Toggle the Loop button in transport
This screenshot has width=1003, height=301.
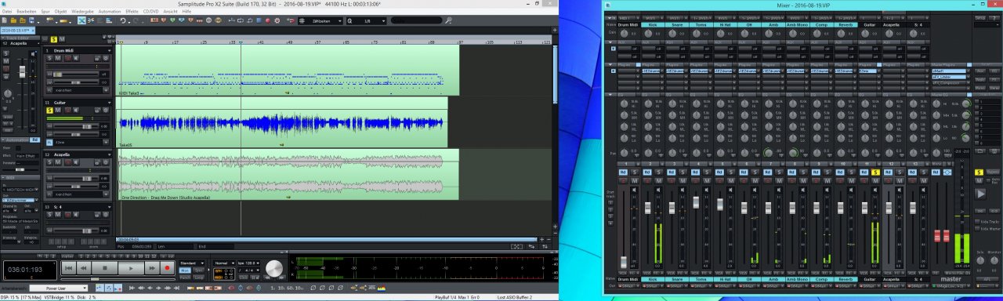tap(198, 277)
